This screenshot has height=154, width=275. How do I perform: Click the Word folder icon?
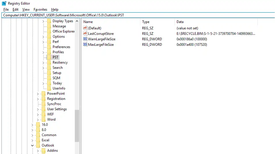coord(44,119)
